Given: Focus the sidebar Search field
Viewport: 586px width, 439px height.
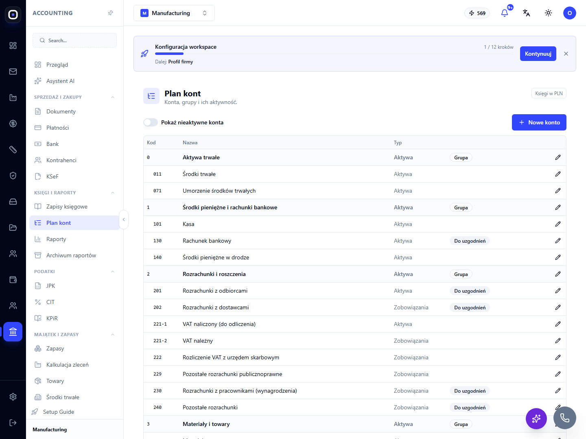Looking at the screenshot, I should point(75,40).
